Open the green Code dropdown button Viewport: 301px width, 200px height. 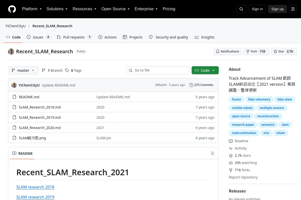click(205, 70)
